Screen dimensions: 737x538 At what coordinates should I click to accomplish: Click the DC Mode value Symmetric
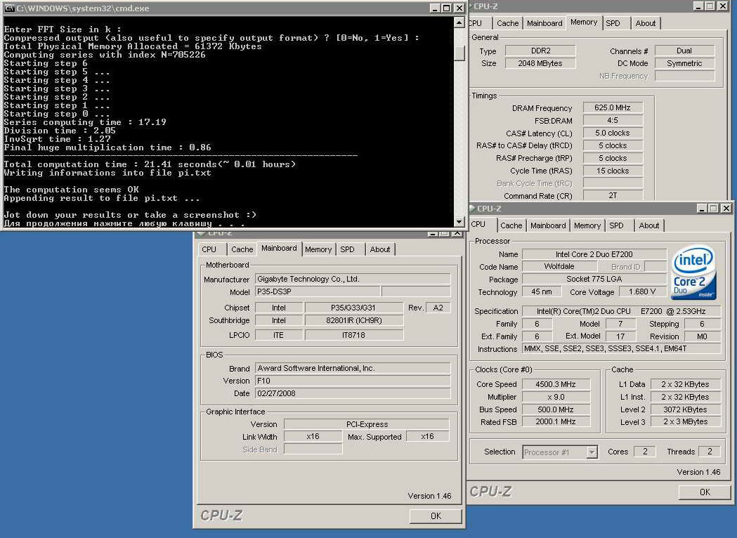click(684, 63)
